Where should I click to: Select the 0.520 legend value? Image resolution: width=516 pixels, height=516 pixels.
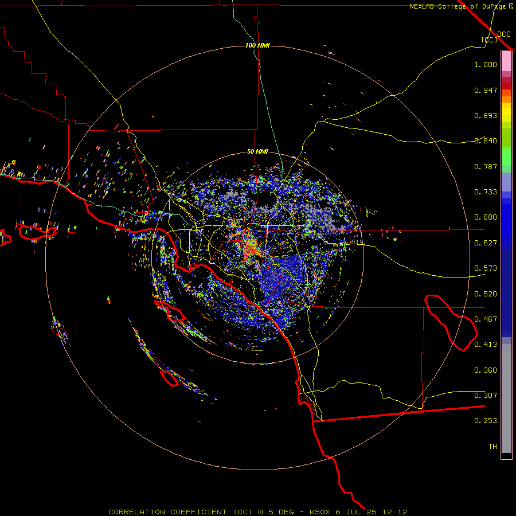486,294
